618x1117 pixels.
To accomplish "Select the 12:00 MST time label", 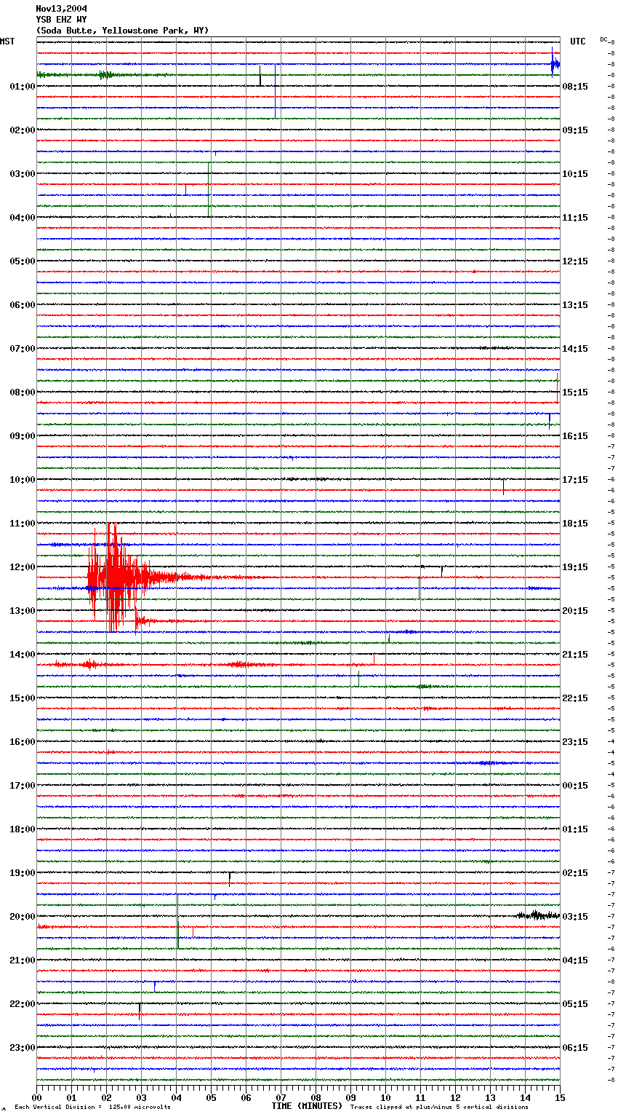I will coord(23,567).
